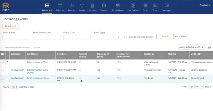Viewport: 213px width, 111px height.
Task: Sort by Available for Questionnaire header
Action: [123, 55]
